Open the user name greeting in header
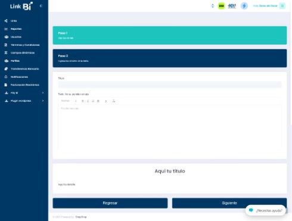This screenshot has height=221, width=292. tap(265, 6)
